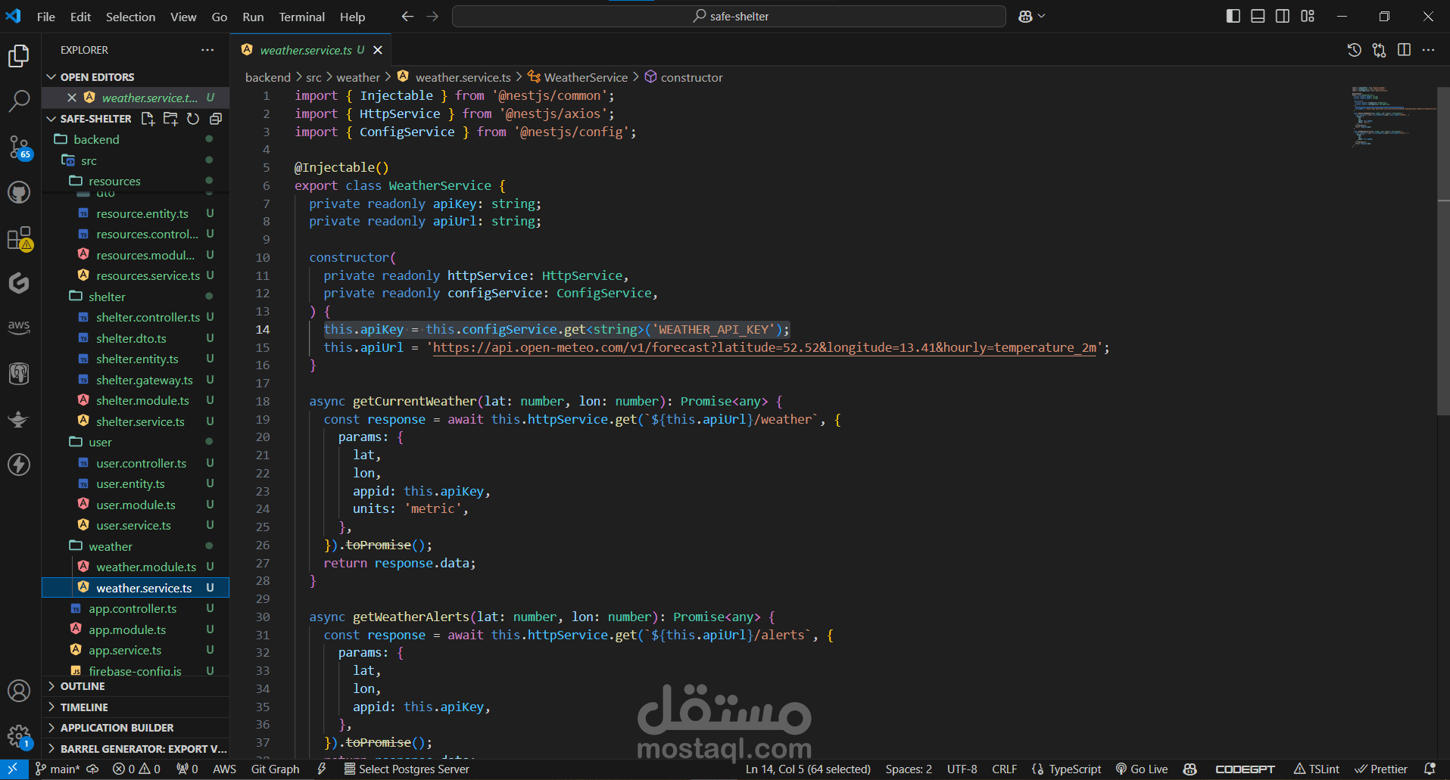Open the Run menu
The image size is (1450, 780).
253,17
